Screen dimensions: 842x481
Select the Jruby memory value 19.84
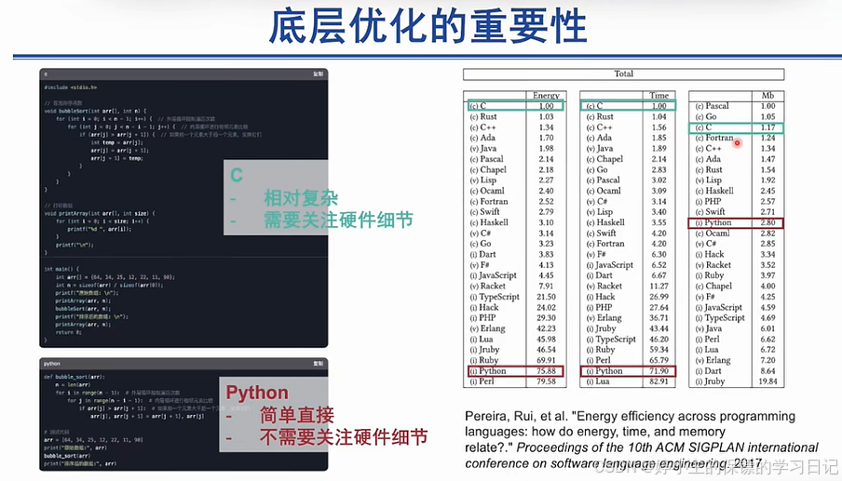pos(767,381)
